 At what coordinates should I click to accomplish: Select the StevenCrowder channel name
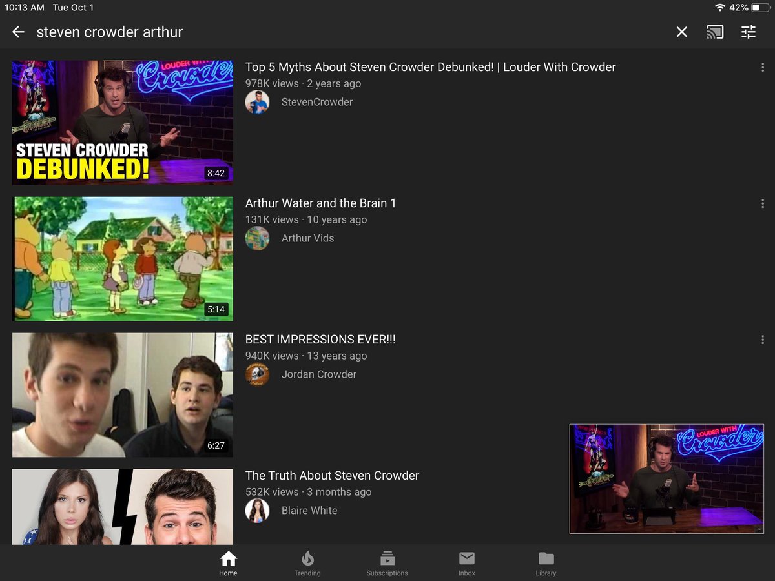point(317,102)
